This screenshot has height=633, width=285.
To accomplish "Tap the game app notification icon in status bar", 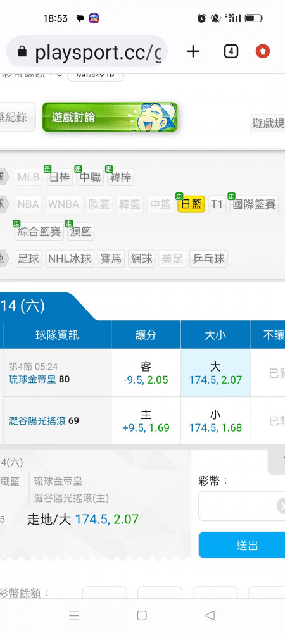I will 94,18.
